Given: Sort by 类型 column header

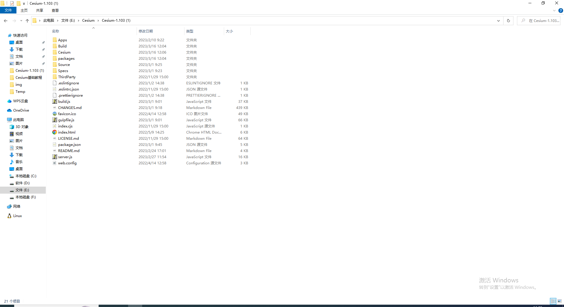Looking at the screenshot, I should [x=190, y=31].
